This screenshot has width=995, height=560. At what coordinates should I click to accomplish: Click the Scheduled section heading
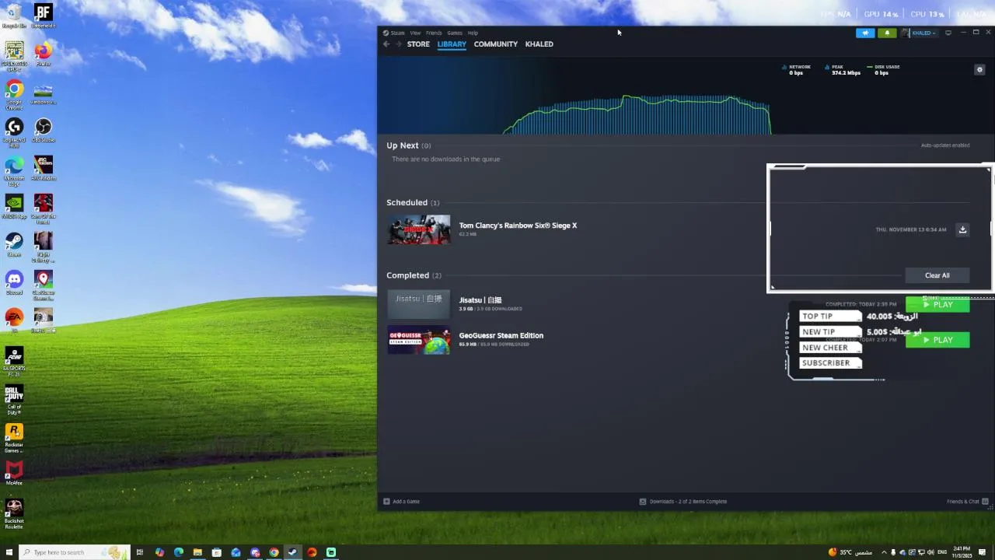[x=407, y=202]
